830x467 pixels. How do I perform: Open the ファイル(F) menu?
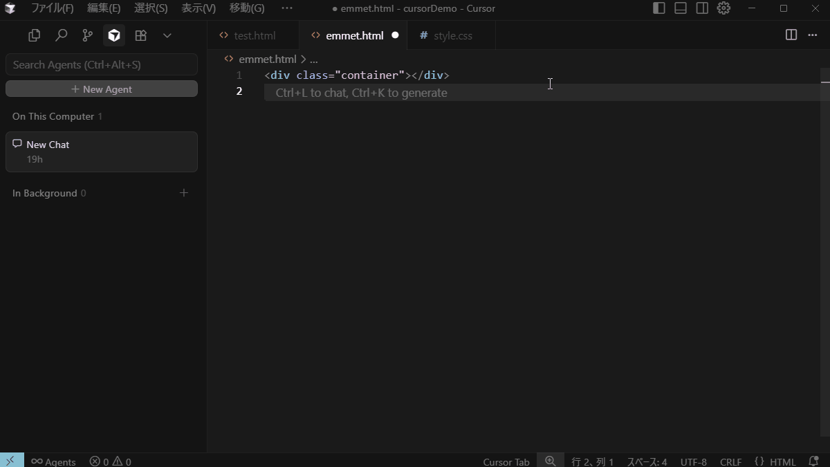[52, 8]
